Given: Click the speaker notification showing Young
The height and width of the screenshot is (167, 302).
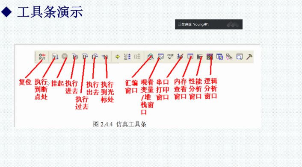Looking at the screenshot, I should pyautogui.click(x=209, y=24).
